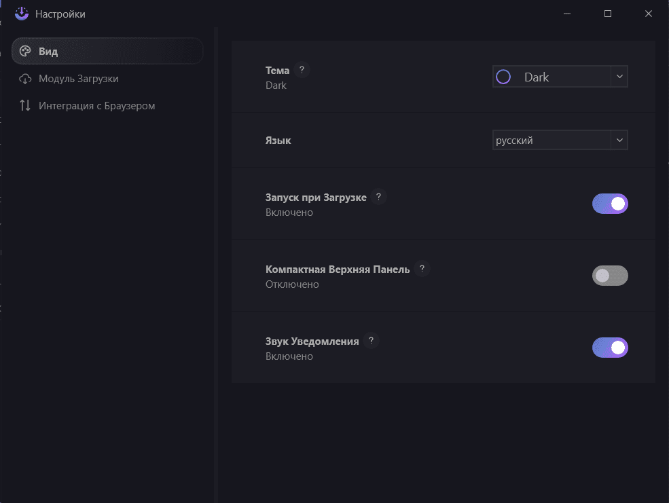Enable the Компактная Верхняя Панель toggle
Screen dimensions: 669x503
click(x=610, y=276)
